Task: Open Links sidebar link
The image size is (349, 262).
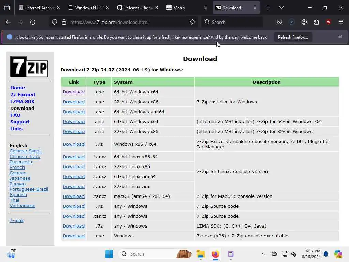Action: click(x=16, y=129)
